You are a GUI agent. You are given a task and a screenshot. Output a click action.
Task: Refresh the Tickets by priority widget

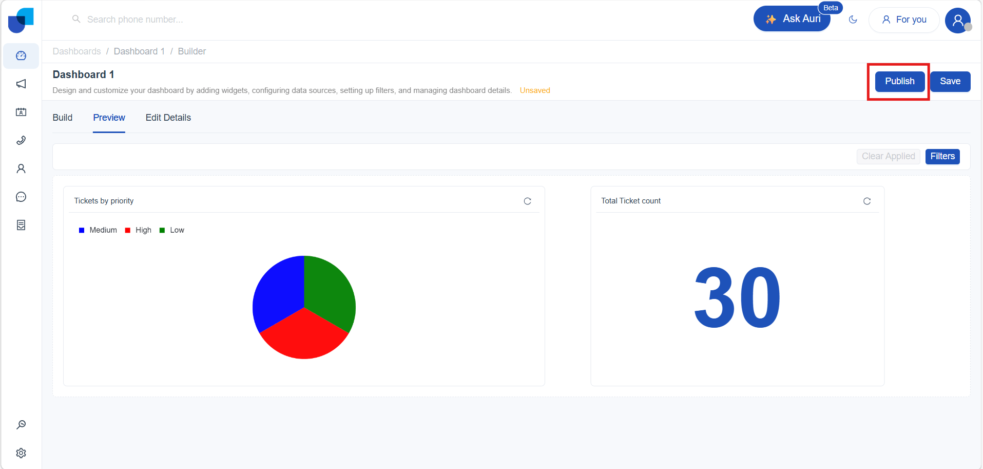click(x=527, y=201)
